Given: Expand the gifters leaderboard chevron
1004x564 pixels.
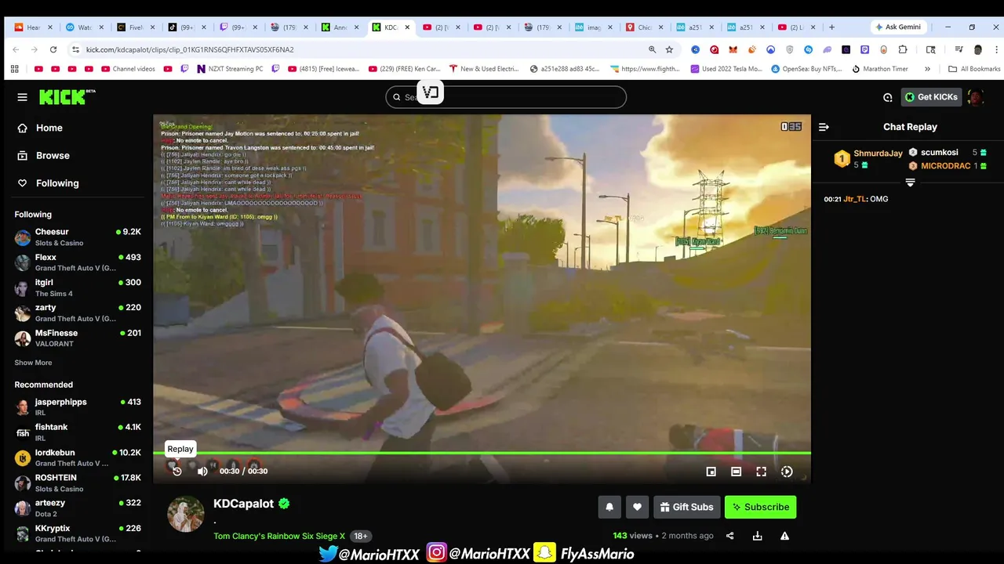Looking at the screenshot, I should coord(910,183).
